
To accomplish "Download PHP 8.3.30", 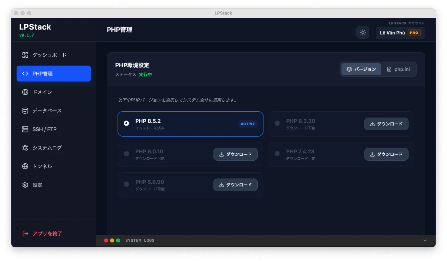I will [386, 124].
